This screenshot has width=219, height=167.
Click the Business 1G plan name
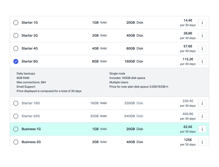click(31, 129)
